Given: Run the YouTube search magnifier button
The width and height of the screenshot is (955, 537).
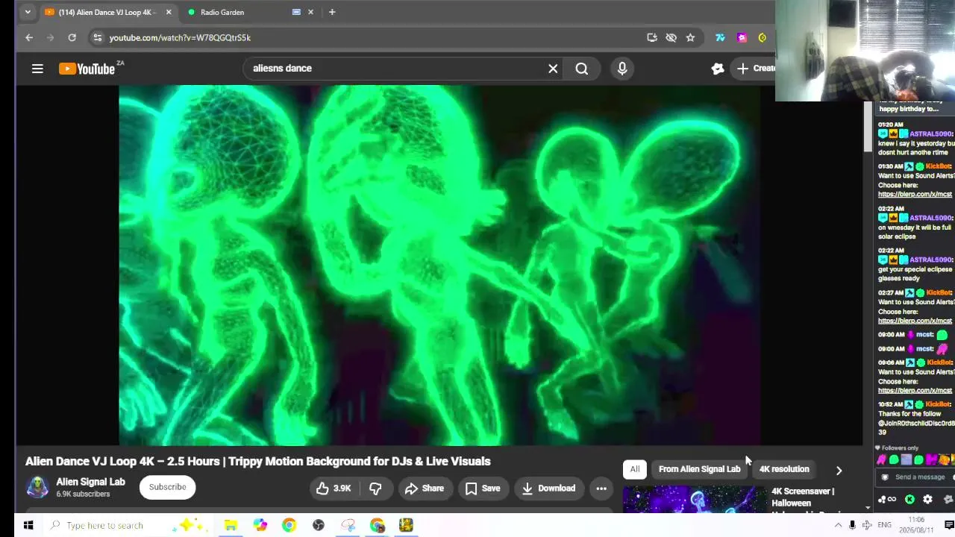Looking at the screenshot, I should click(x=582, y=69).
